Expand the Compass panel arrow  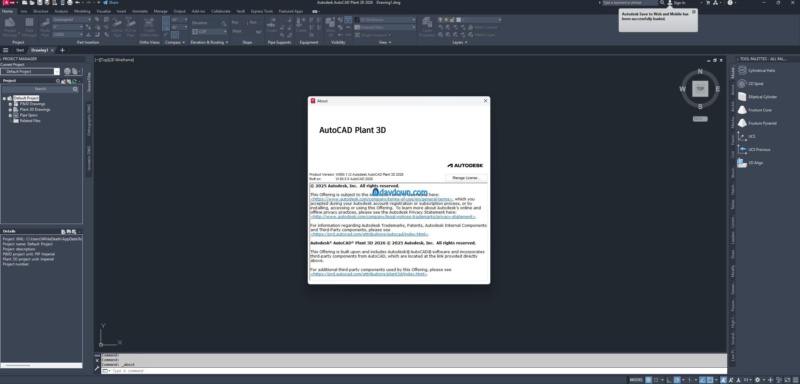coord(184,42)
